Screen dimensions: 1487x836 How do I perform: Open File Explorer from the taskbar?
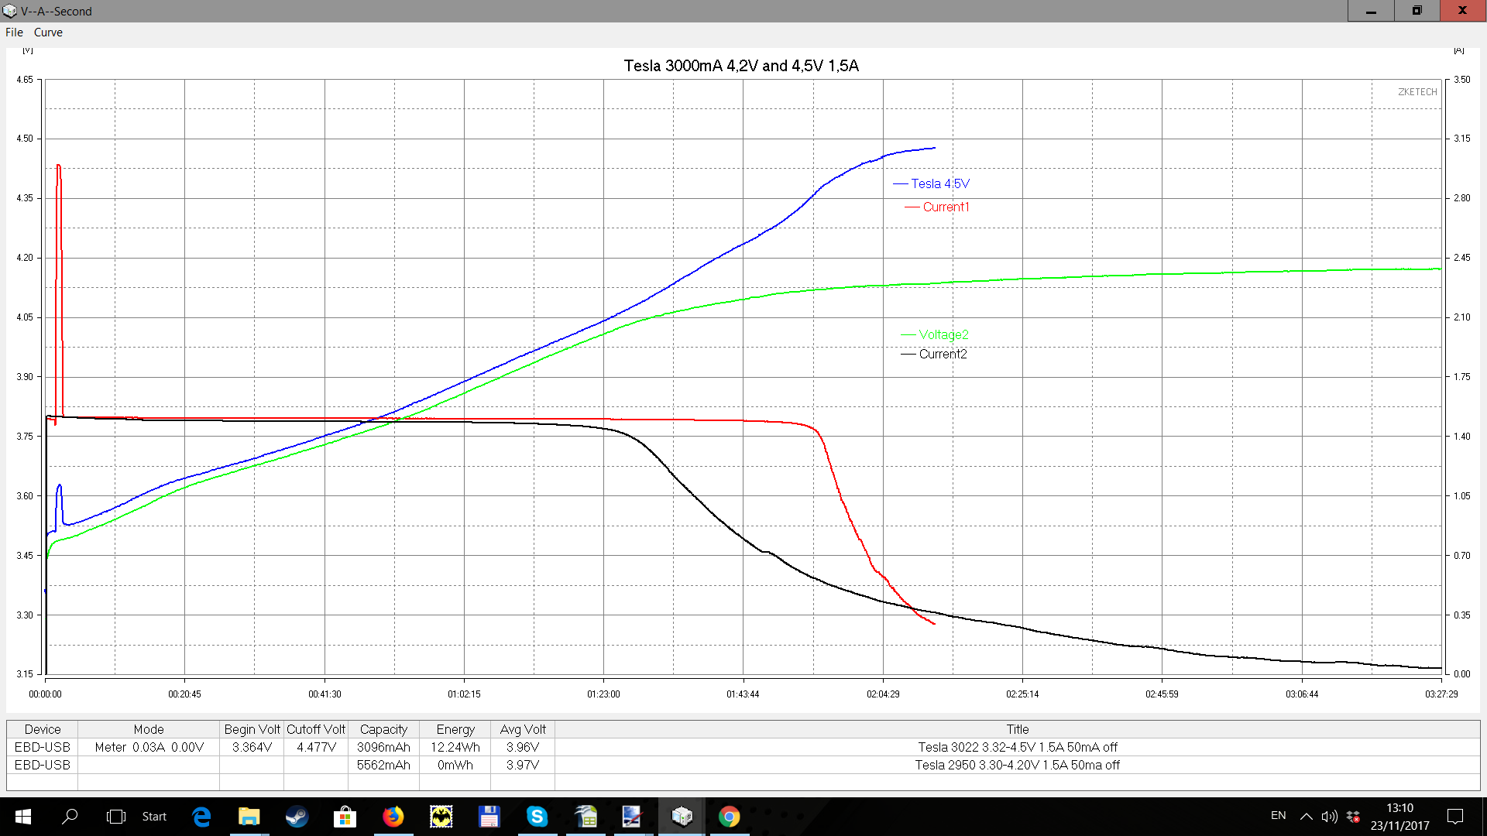coord(249,817)
